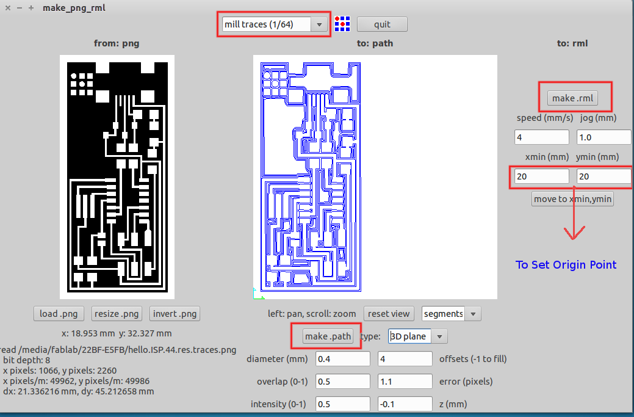Edit the diameter (mm) field
The image size is (634, 417).
pos(342,359)
